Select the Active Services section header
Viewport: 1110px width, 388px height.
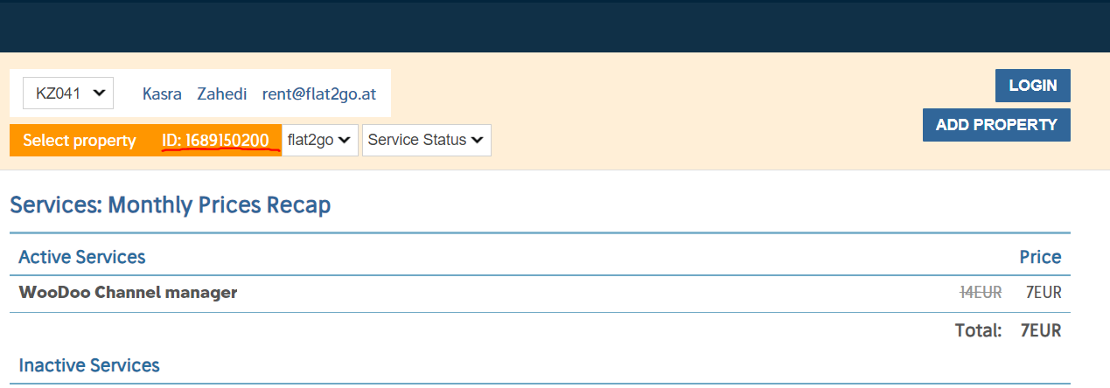[x=82, y=257]
